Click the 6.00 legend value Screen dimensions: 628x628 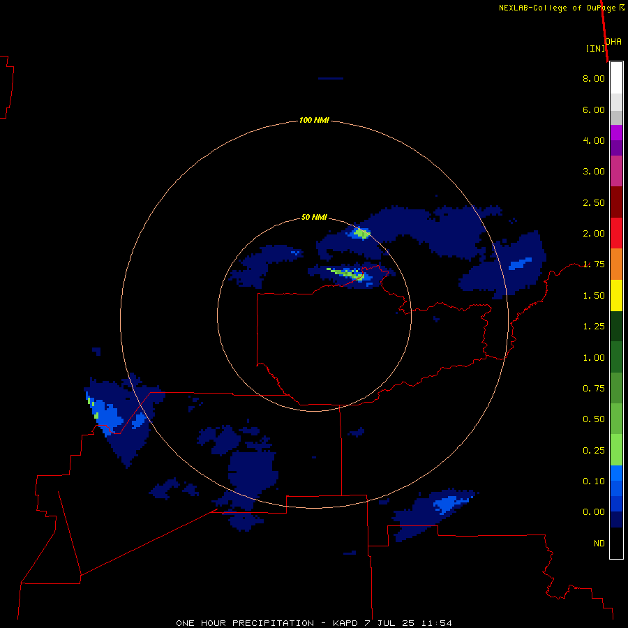594,110
